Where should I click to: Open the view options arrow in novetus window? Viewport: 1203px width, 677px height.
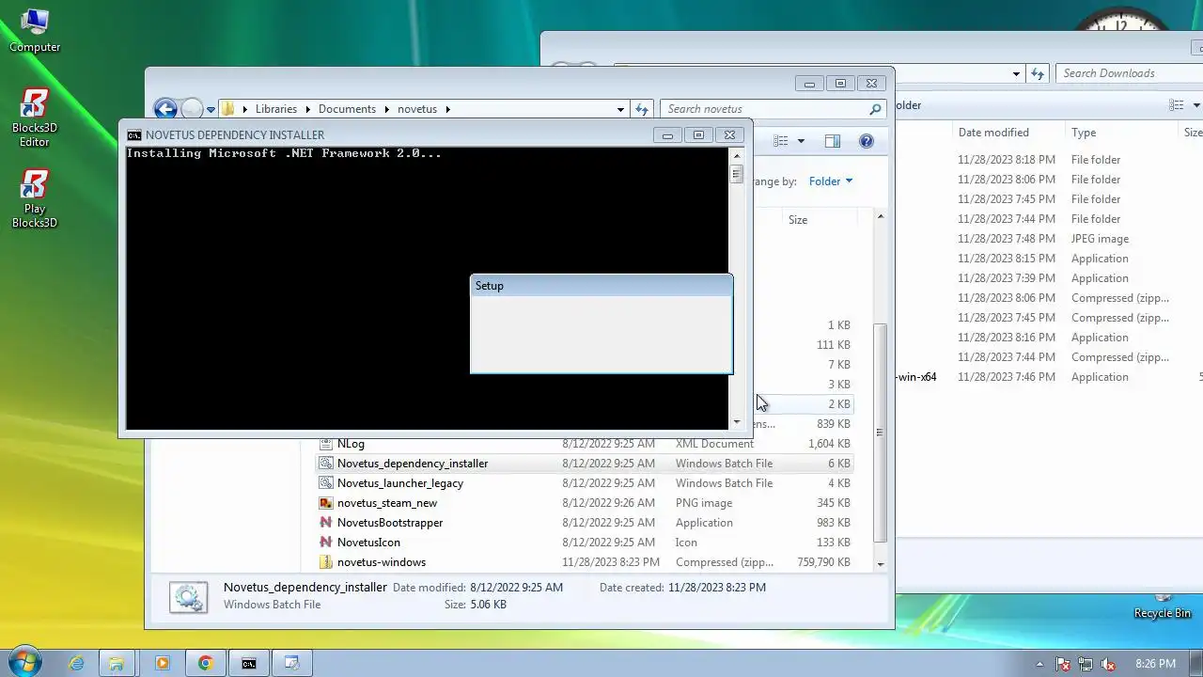[801, 141]
